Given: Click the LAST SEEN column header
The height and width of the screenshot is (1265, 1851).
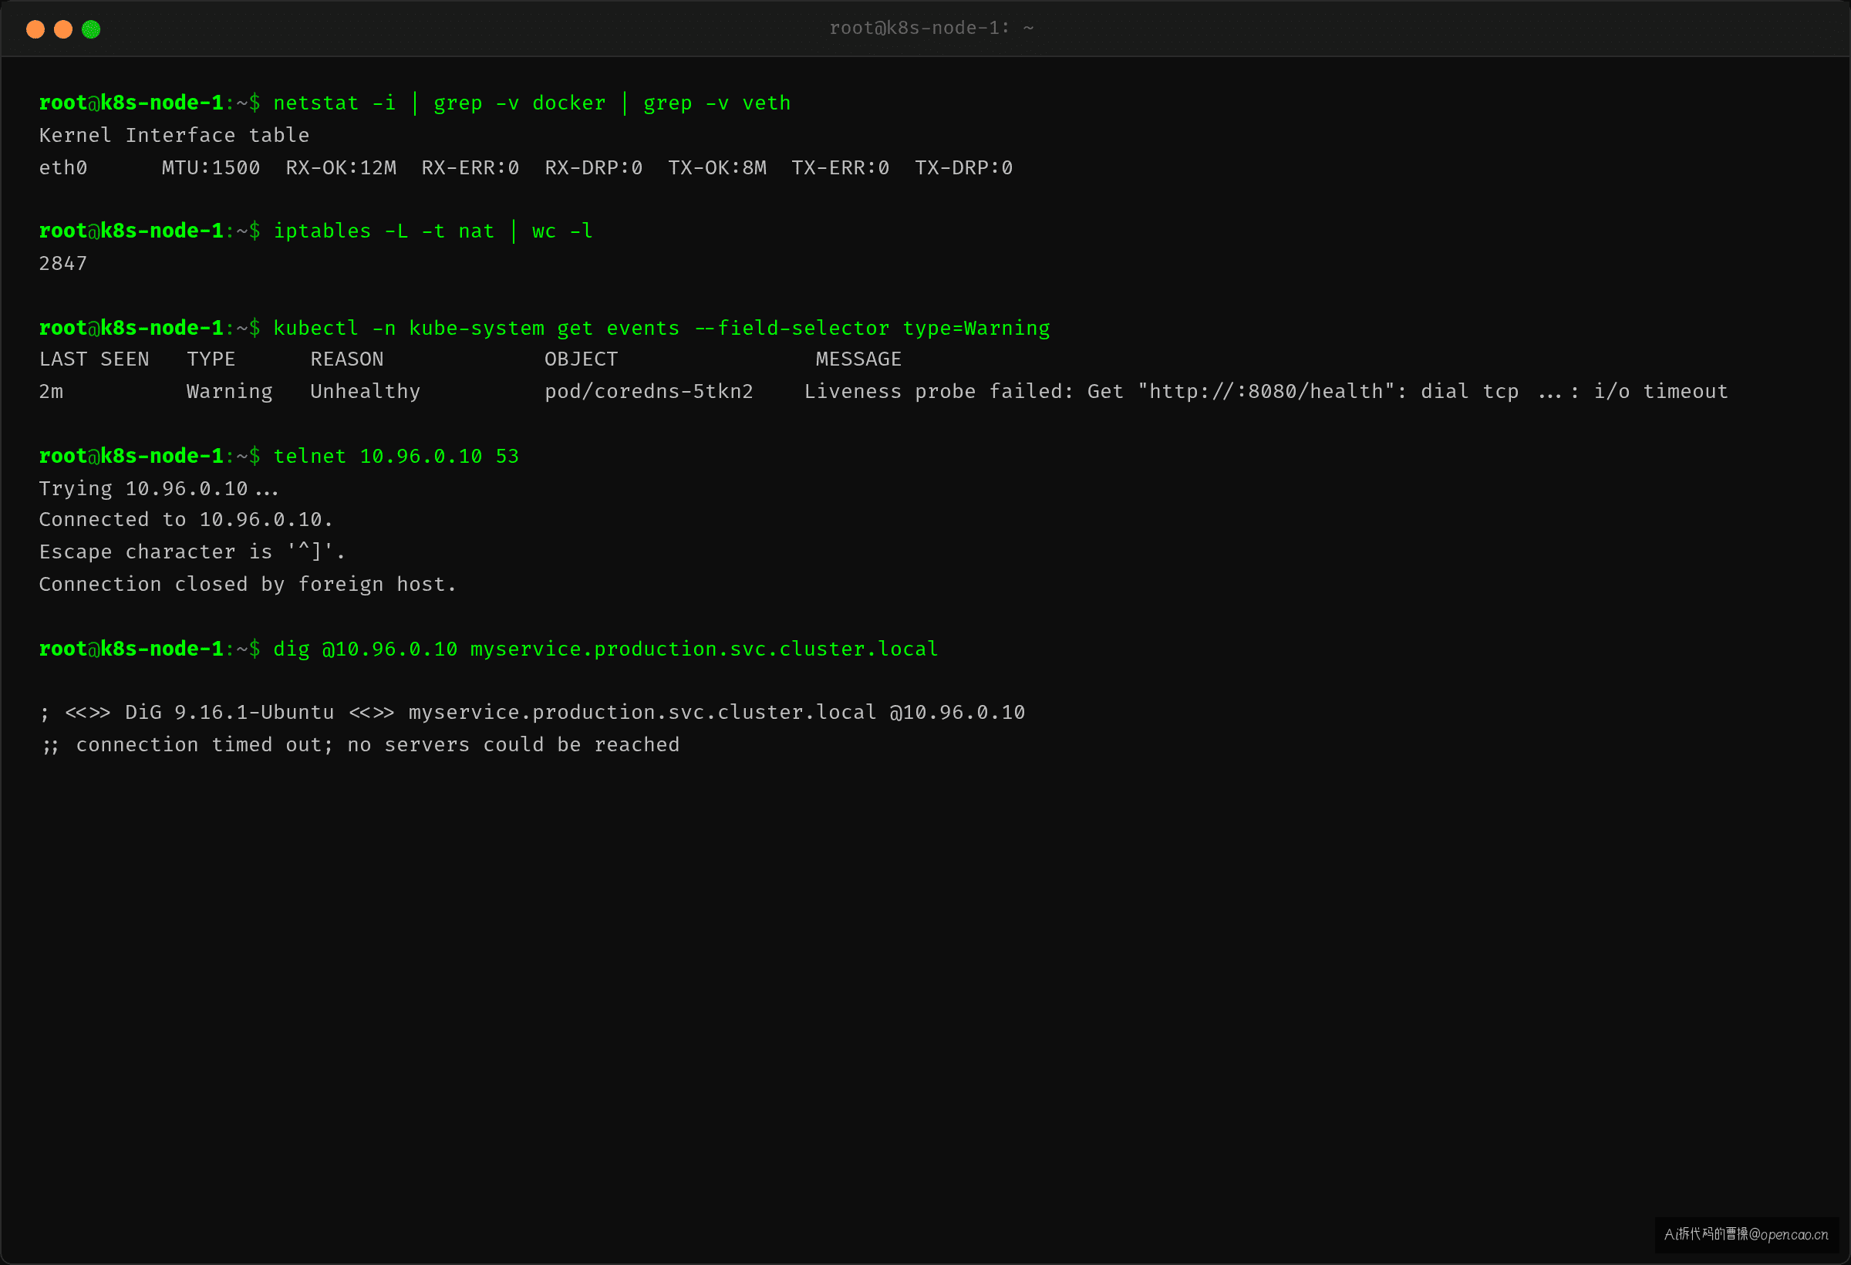Looking at the screenshot, I should pyautogui.click(x=94, y=359).
